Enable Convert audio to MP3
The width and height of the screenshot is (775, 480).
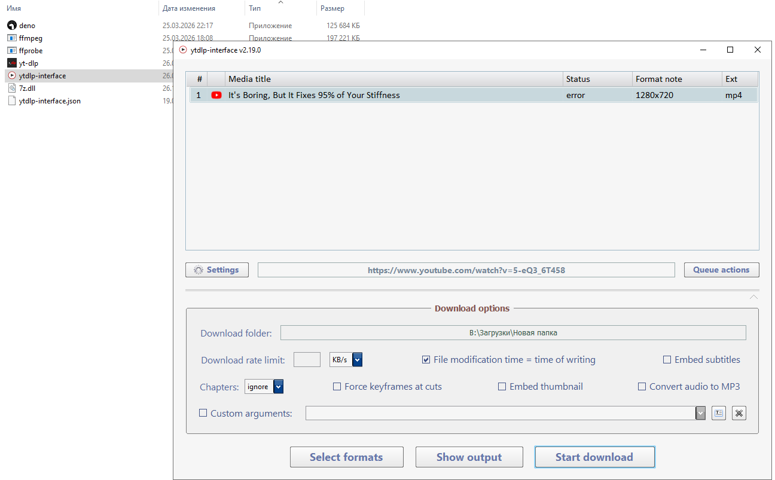(x=642, y=387)
